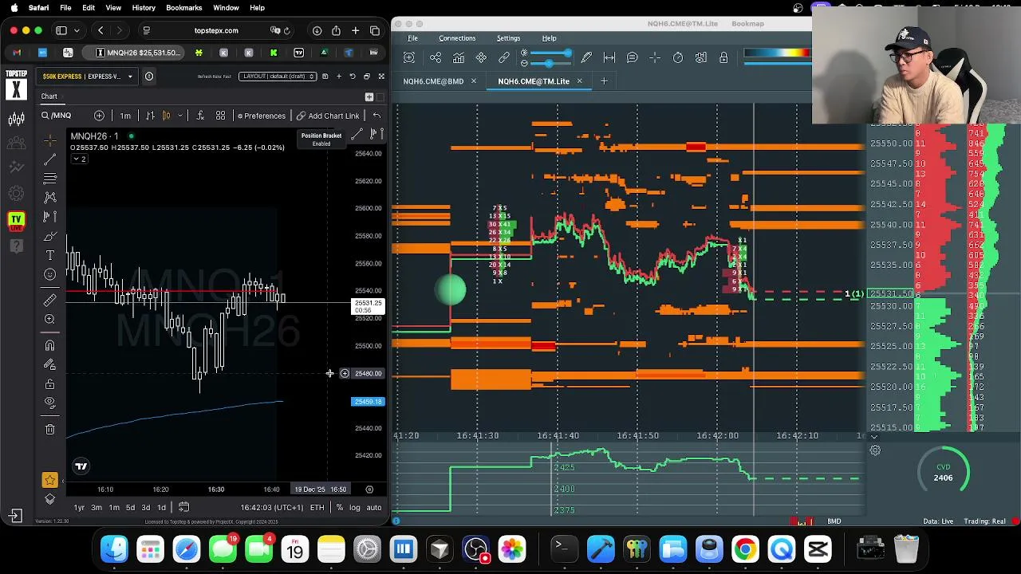
Task: Open Finder from the Dock
Action: [x=114, y=549]
